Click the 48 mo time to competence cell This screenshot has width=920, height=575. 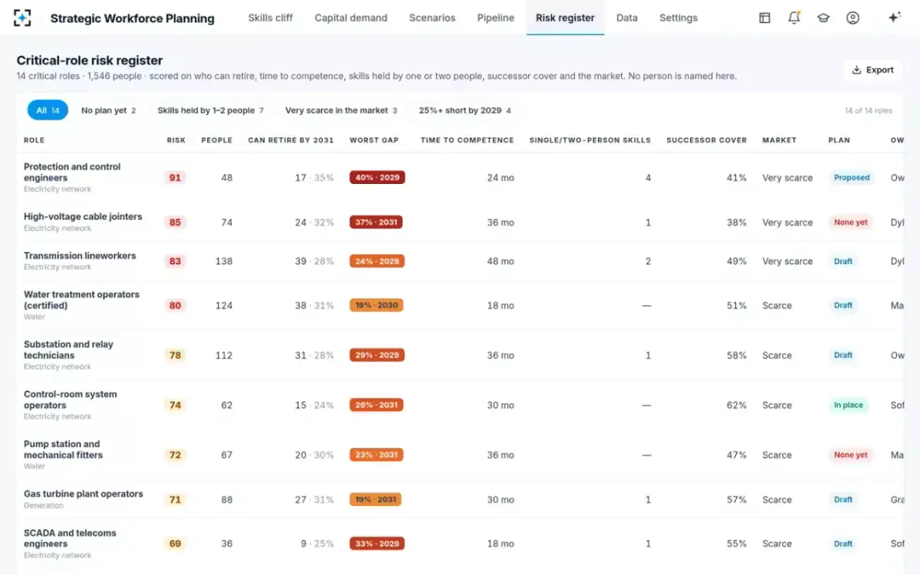[501, 261]
